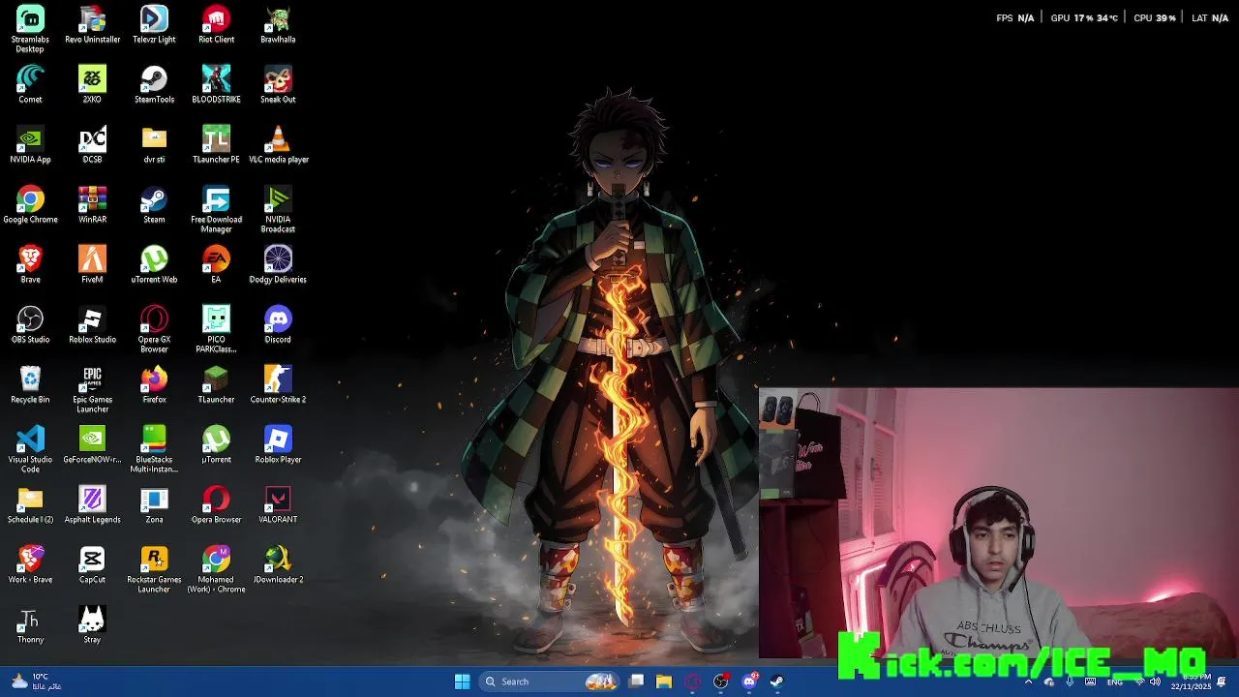Open TLauncher PE icon
The height and width of the screenshot is (697, 1239).
click(x=216, y=145)
